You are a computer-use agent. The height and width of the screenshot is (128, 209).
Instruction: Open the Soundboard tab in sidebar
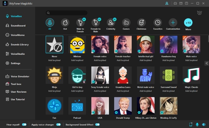click(x=18, y=26)
